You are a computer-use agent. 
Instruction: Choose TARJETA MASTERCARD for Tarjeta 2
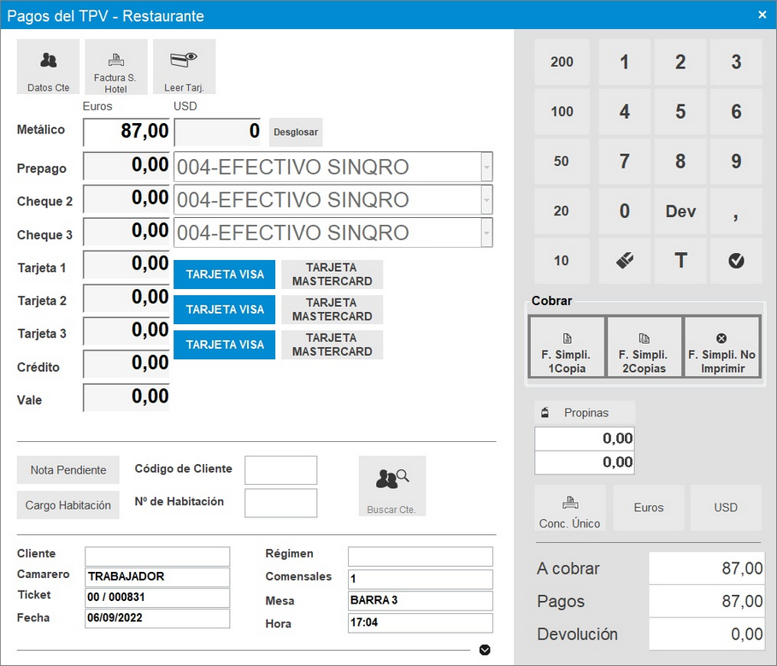(332, 309)
